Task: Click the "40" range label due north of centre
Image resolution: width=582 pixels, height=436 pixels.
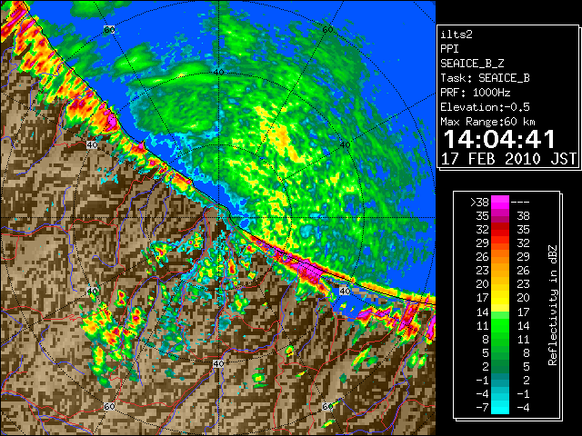Action: point(218,72)
